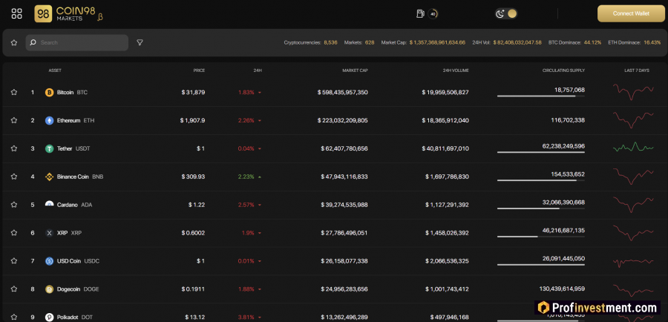Click Polkadot 24H change 3.81%
Viewport: 668px width, 322px height.
(x=246, y=318)
